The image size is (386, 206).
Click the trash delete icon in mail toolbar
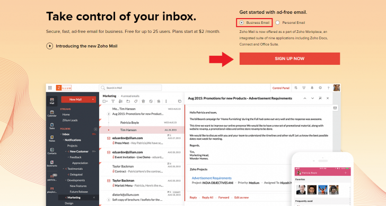click(143, 101)
